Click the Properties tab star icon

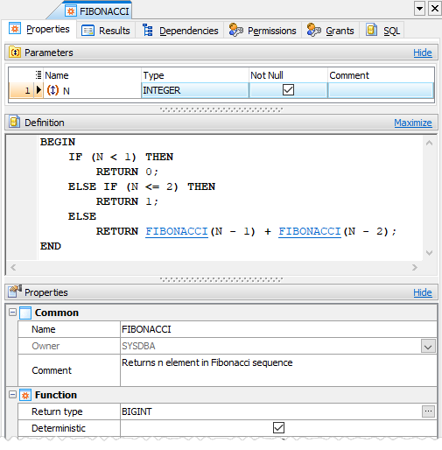15,29
